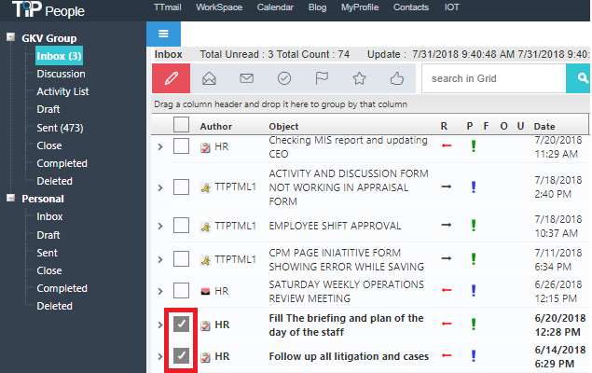Expand the Fill The briefing row

[160, 325]
